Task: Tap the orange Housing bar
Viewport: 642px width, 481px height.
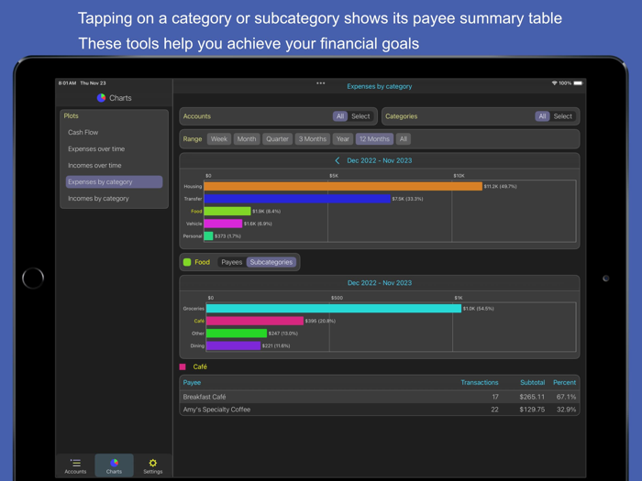Action: 343,187
